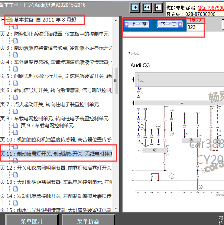Click the tree scrollbar down arrow
Screen dimensions: 224x225
point(116,209)
